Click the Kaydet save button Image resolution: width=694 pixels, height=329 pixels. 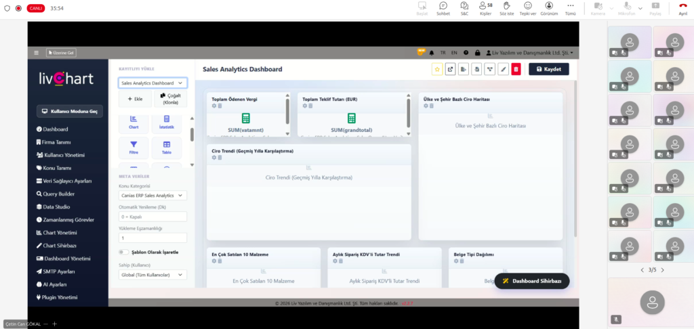548,69
